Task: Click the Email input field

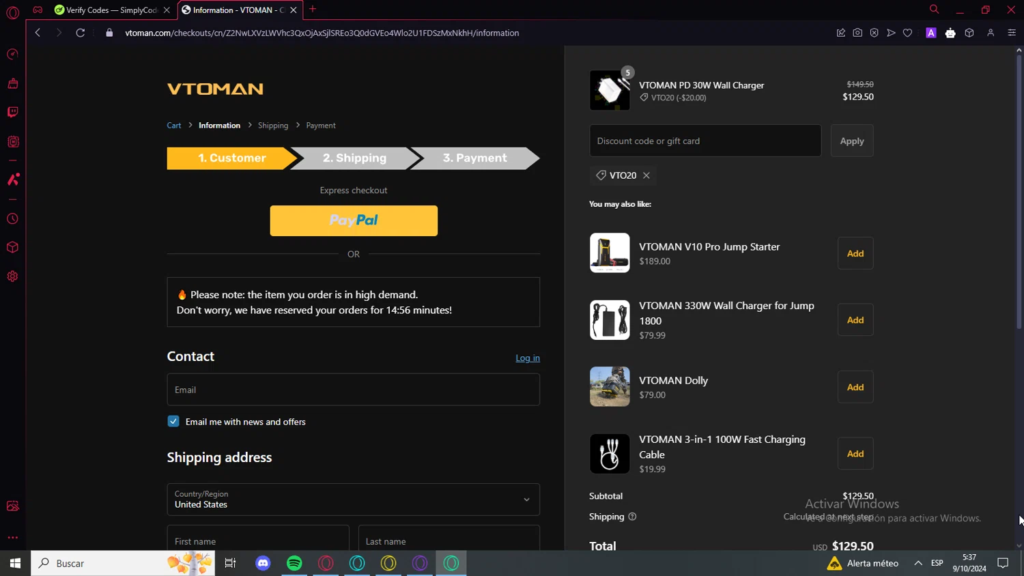Action: [x=354, y=390]
